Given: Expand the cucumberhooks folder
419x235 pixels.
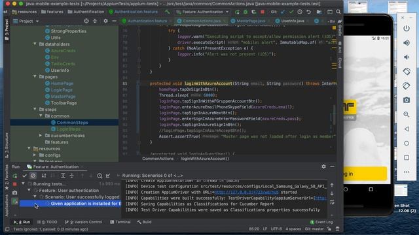Looking at the screenshot, I should pos(41,135).
